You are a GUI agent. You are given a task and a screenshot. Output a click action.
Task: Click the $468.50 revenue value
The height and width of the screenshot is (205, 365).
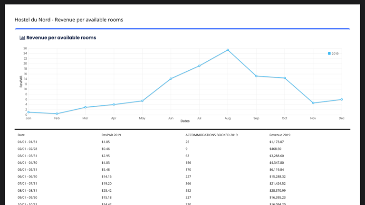[x=275, y=149]
